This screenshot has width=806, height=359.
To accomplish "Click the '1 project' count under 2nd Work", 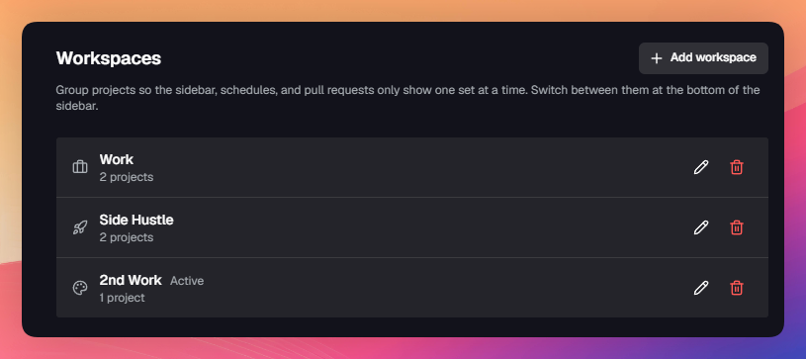I will tap(123, 298).
